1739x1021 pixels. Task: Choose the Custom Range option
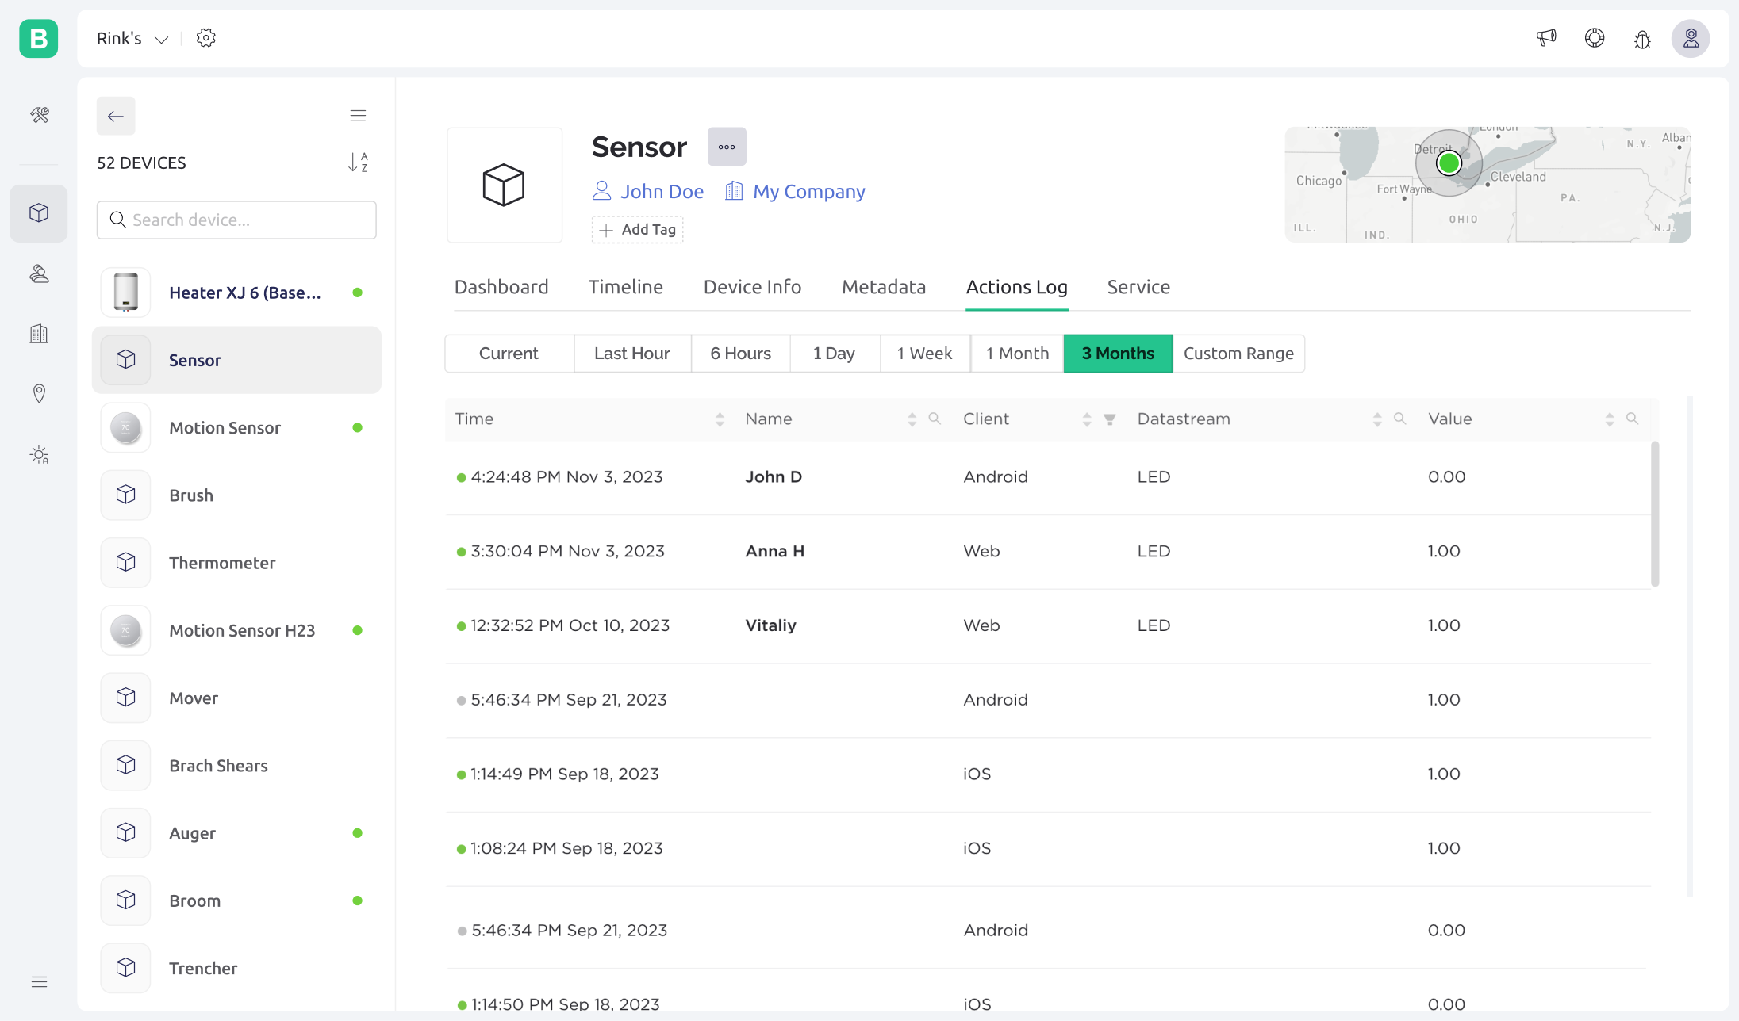[1238, 354]
